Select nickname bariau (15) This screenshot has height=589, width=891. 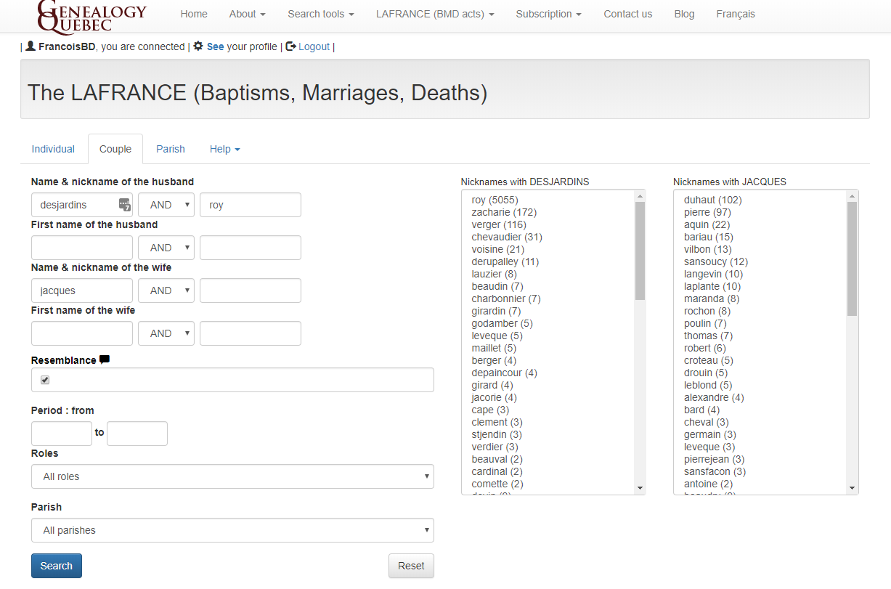point(708,237)
